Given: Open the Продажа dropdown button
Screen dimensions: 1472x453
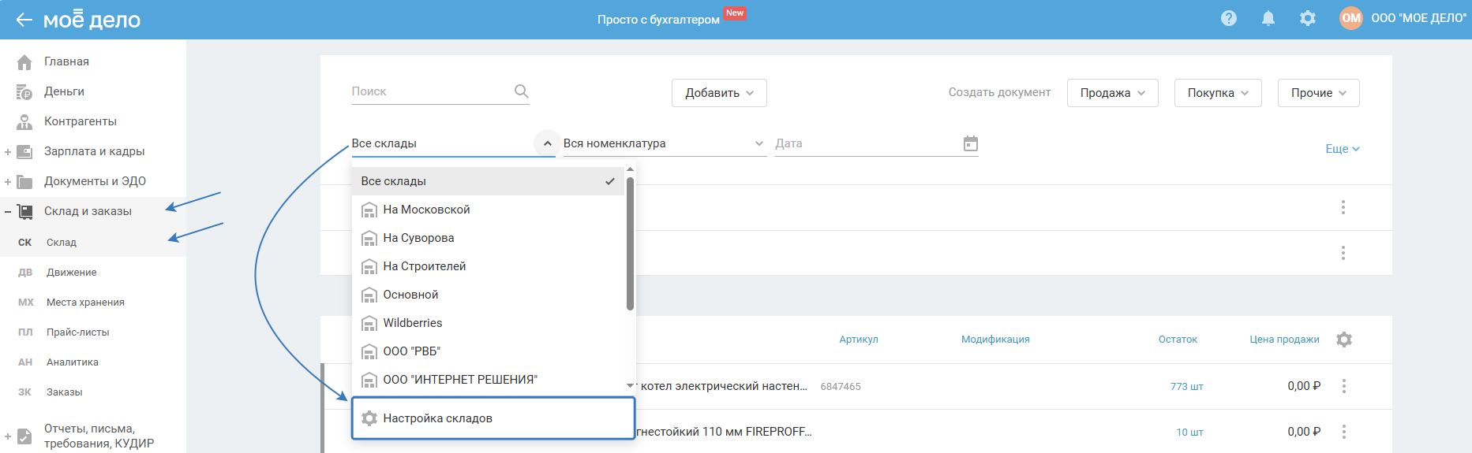Looking at the screenshot, I should pyautogui.click(x=1112, y=93).
